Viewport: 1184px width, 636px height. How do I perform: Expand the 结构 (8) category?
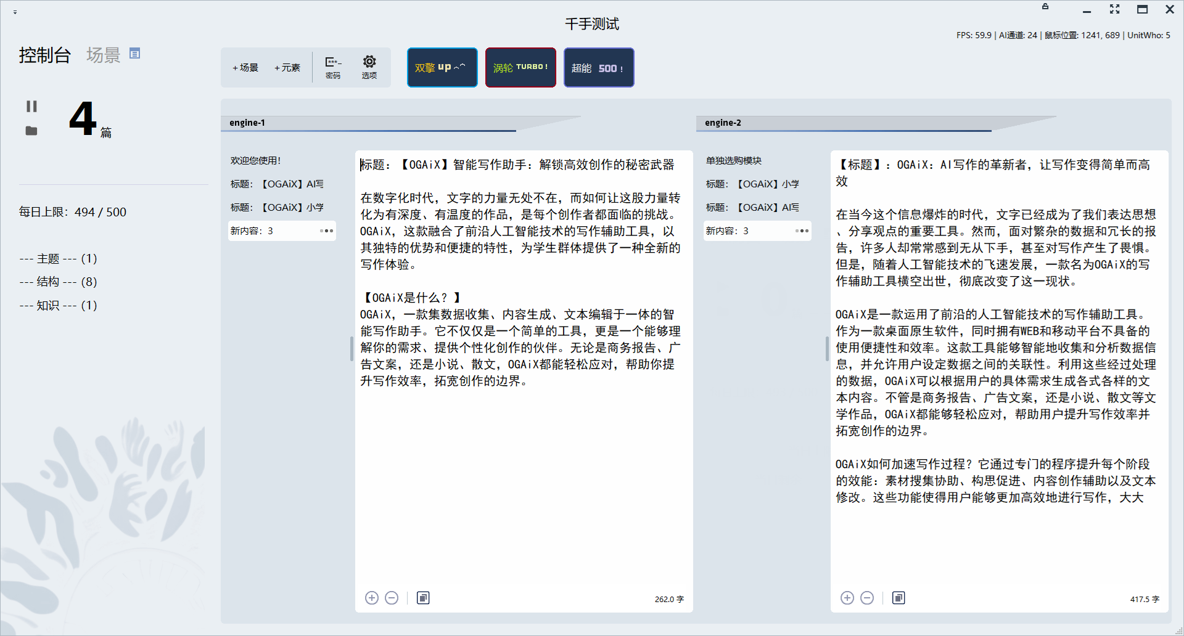point(58,282)
